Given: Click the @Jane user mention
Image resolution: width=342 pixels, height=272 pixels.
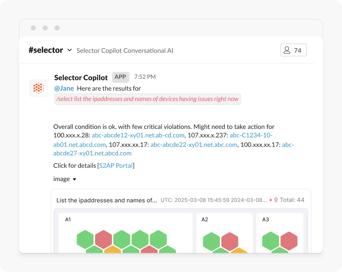Looking at the screenshot, I should pos(64,88).
